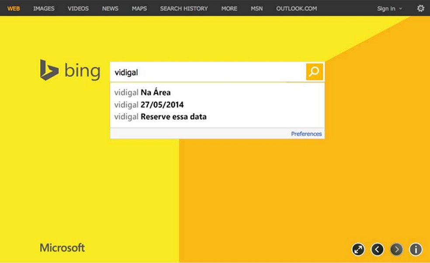430x263 pixels.
Task: Click the full-screen expand arrows icon
Action: coord(358,249)
